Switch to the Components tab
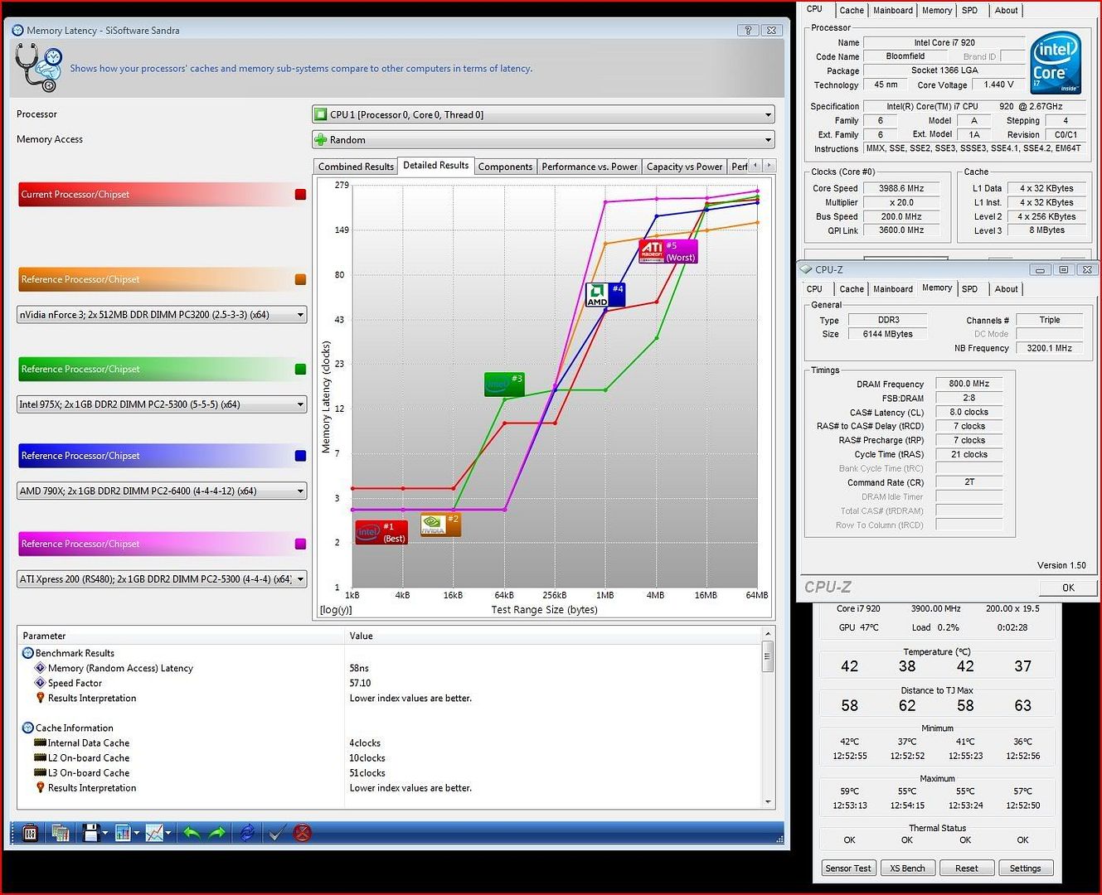The width and height of the screenshot is (1102, 895). tap(505, 167)
